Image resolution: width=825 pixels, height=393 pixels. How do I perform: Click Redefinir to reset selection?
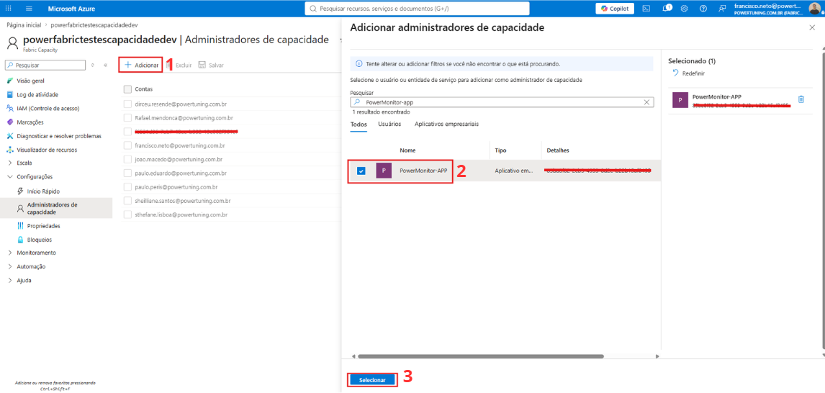point(689,73)
